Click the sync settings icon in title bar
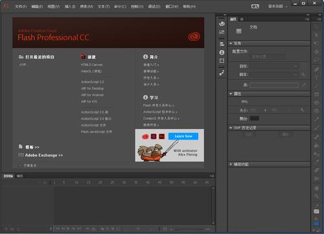The width and height of the screenshot is (324, 234). (x=255, y=6)
